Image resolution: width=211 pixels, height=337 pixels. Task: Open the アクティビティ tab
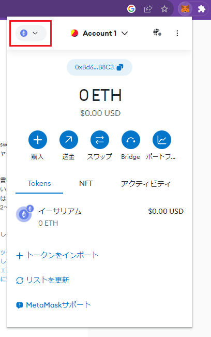[x=146, y=184]
